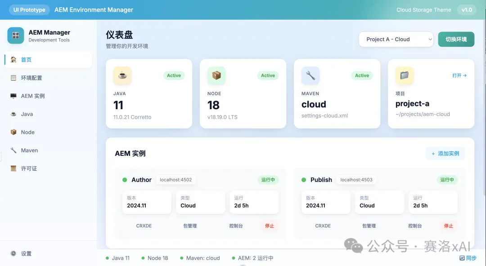The image size is (486, 266).
Task: Stop the Publish instance
Action: click(449, 226)
